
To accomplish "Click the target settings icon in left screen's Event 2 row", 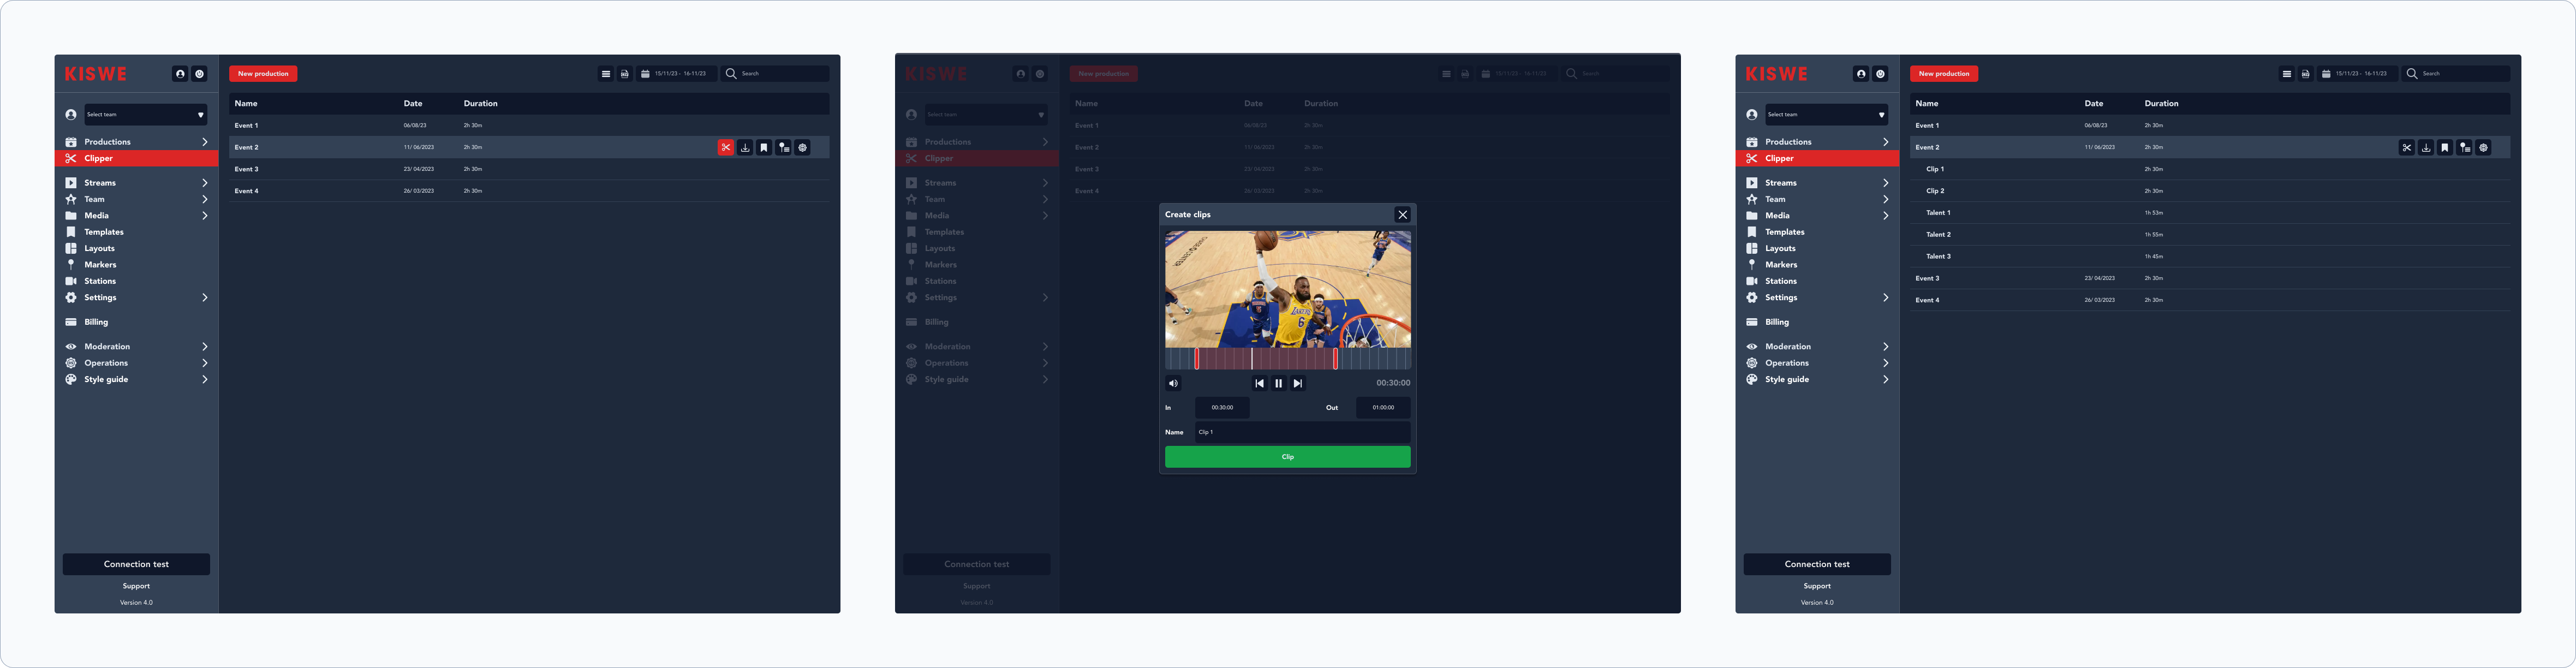I will 803,147.
